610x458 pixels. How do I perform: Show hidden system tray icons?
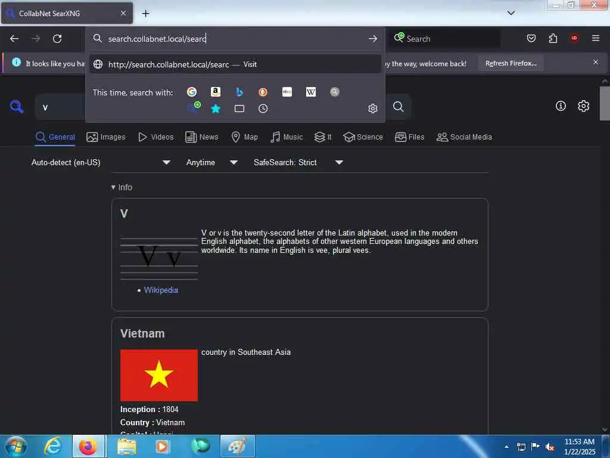tap(506, 447)
